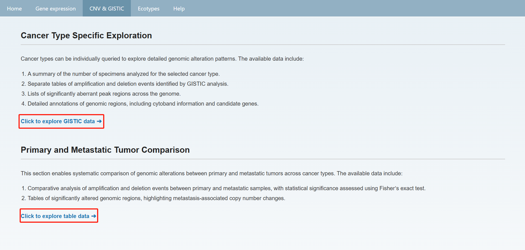Screen dimensions: 525x250
Task: Click 'Cancer Type Specific Exploration' heading
Action: 86,36
